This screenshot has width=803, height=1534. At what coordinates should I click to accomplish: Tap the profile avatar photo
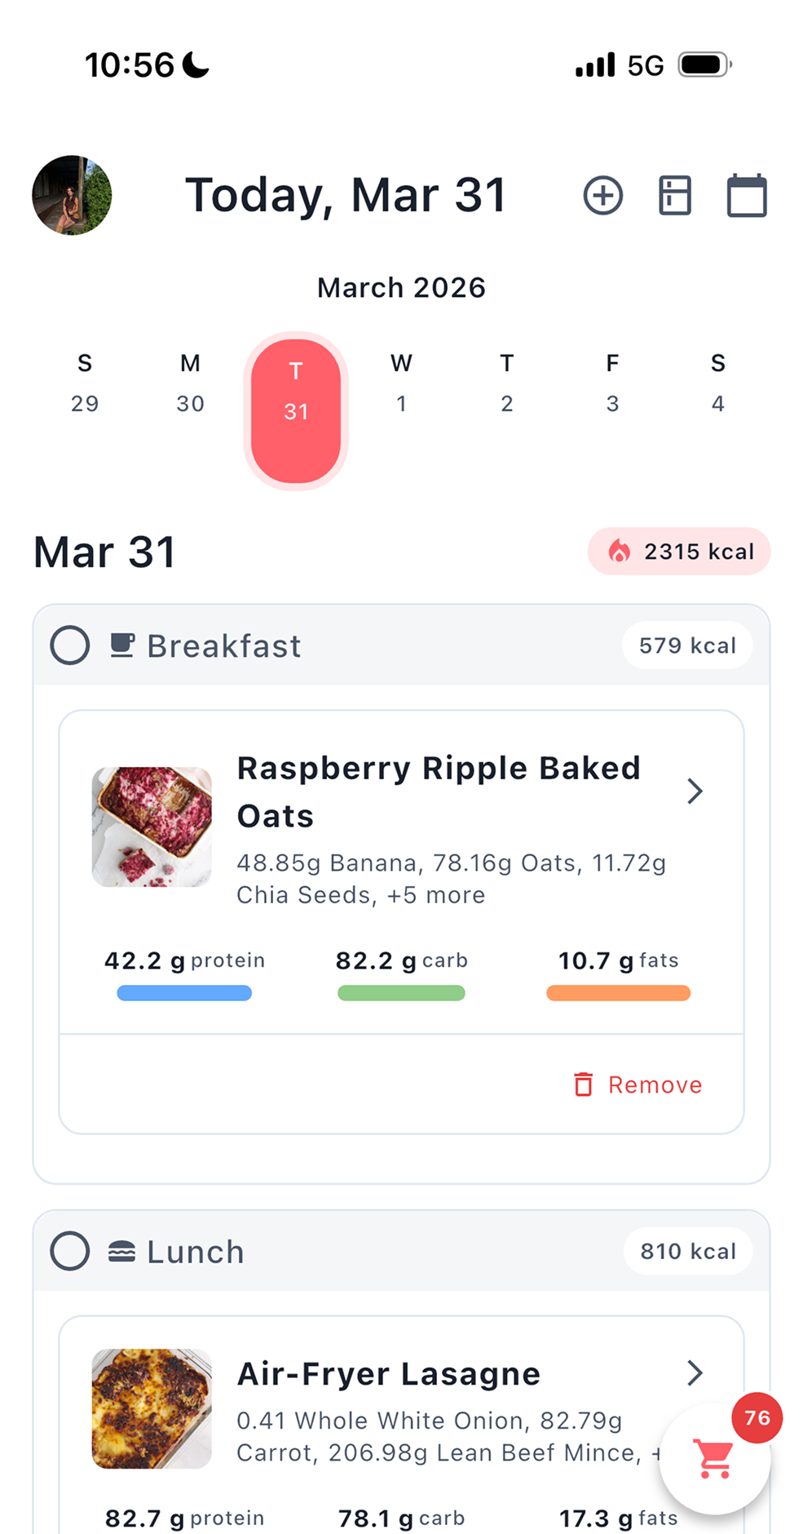72,196
